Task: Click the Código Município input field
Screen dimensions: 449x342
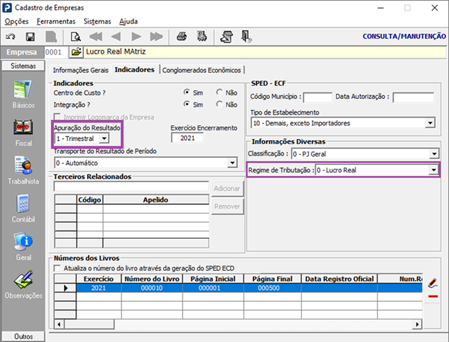Action: click(x=318, y=97)
